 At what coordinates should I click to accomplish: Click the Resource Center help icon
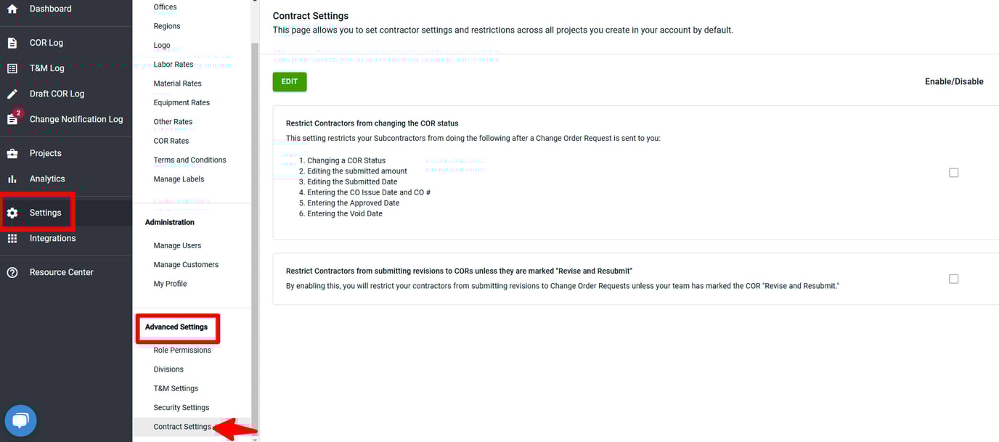click(x=12, y=272)
